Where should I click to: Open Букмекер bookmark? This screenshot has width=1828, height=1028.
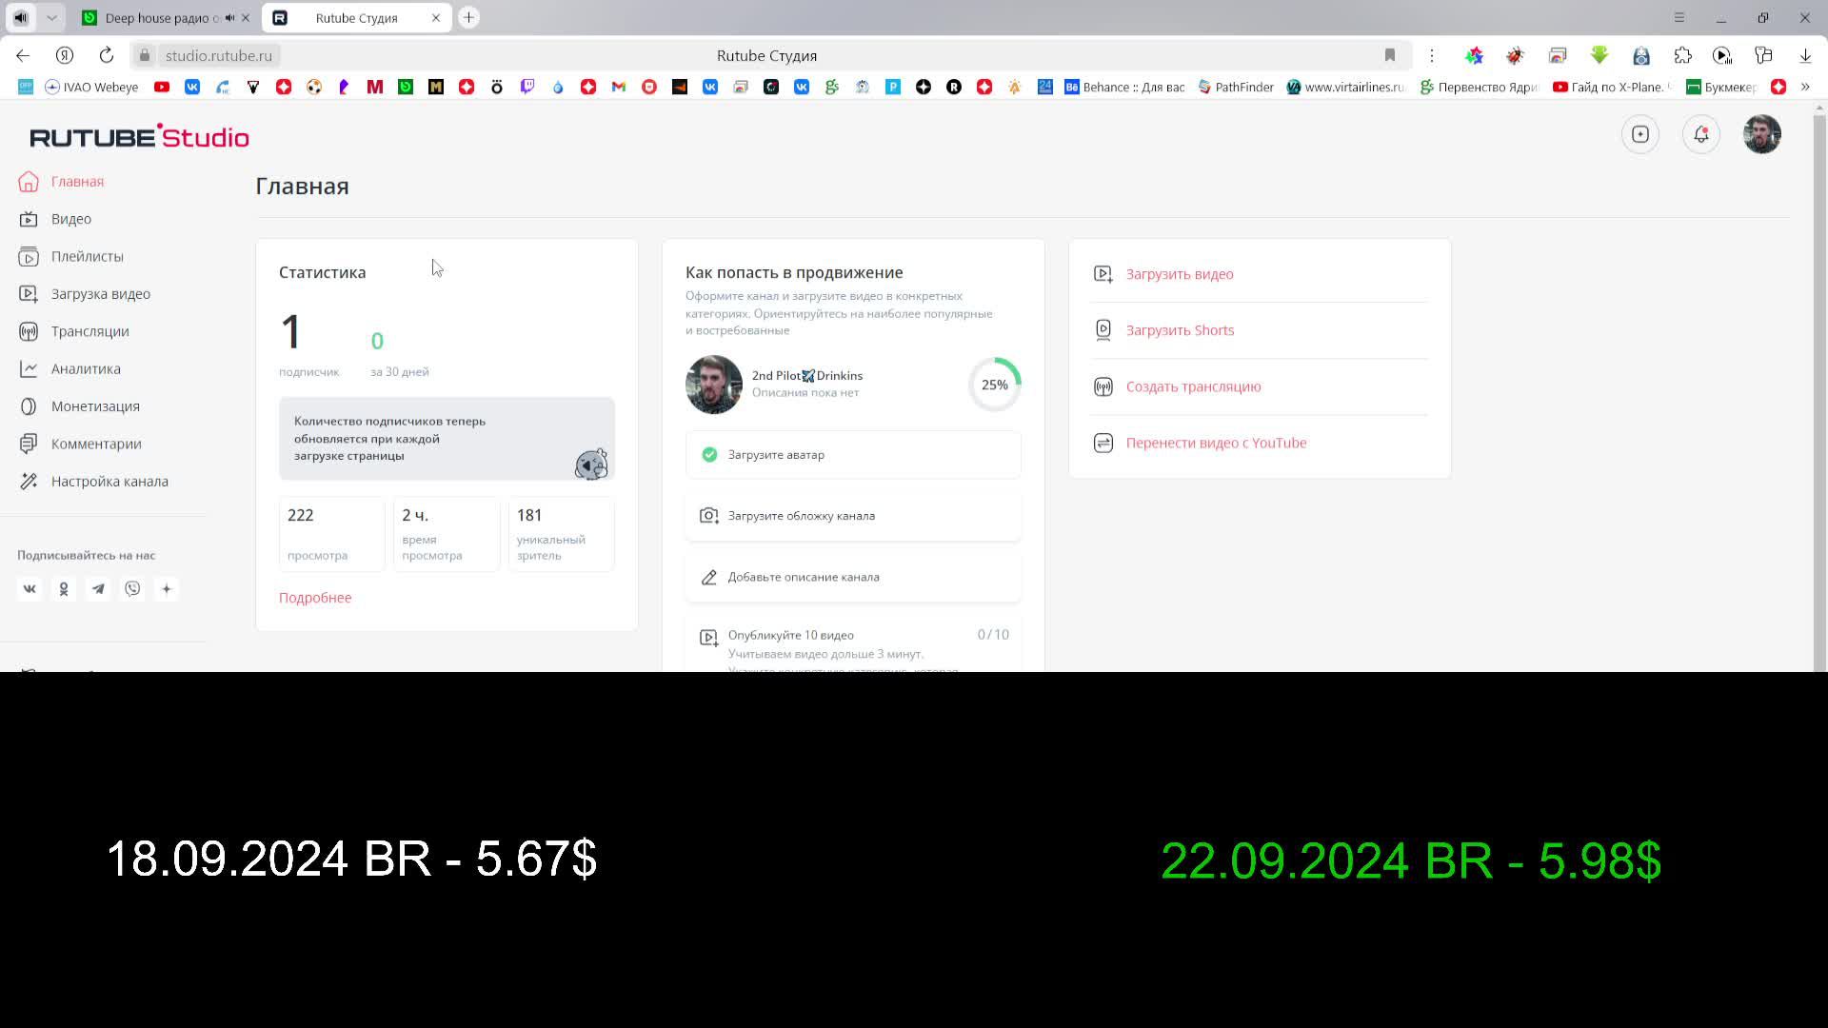point(1721,87)
